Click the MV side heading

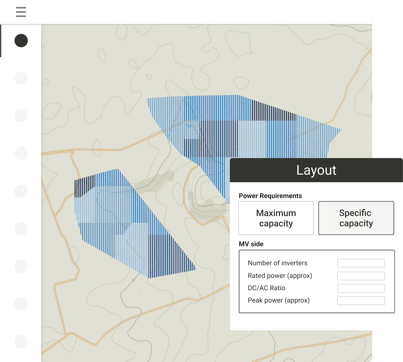pyautogui.click(x=251, y=244)
